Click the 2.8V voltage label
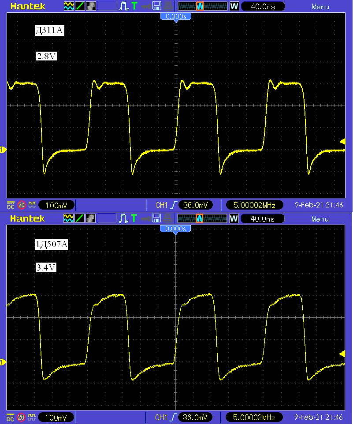The image size is (353, 425). pos(46,56)
